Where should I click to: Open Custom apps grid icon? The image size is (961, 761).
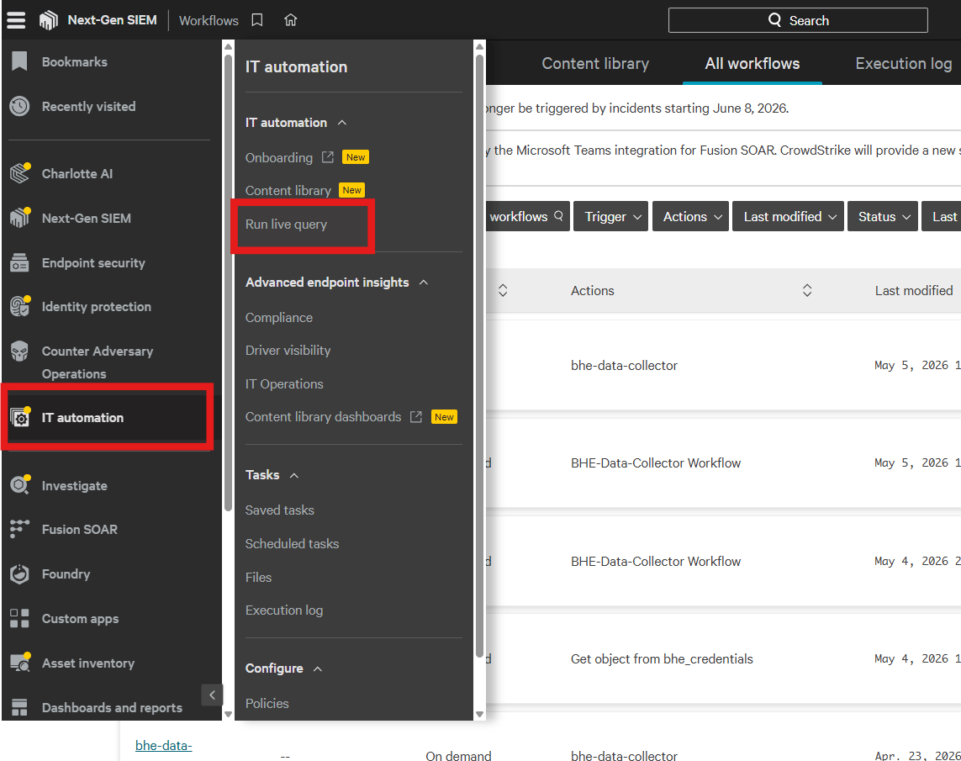19,618
